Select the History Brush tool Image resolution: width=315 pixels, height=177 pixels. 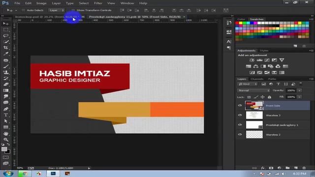point(6,78)
